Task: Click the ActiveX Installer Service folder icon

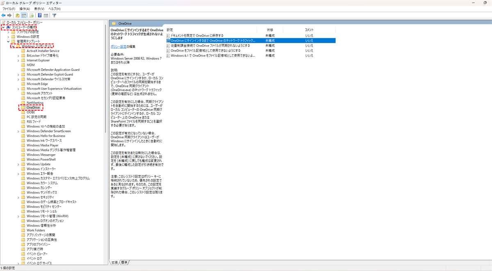Action: pyautogui.click(x=23, y=51)
